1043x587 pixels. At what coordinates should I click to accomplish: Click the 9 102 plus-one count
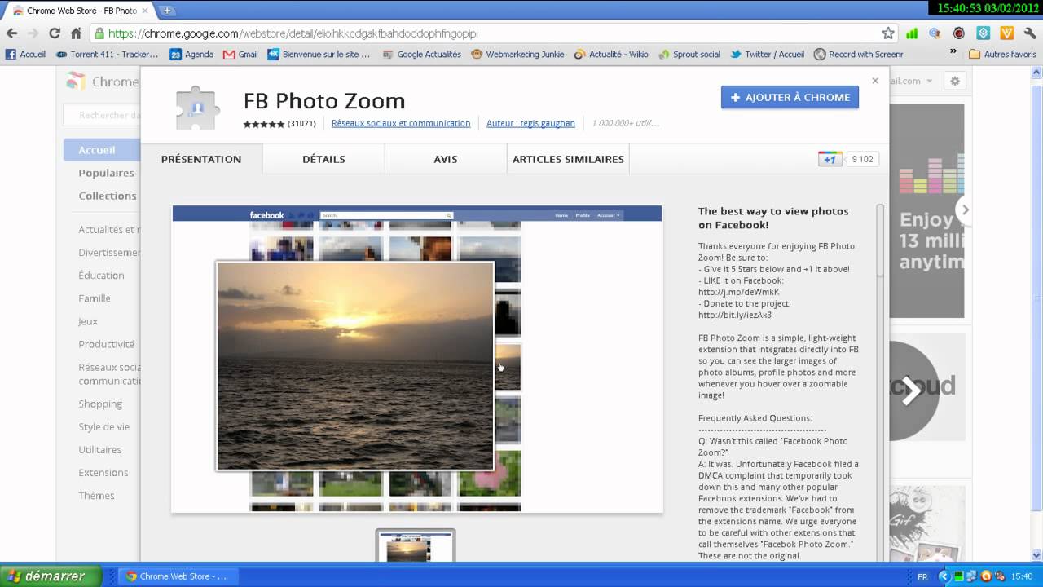coord(862,159)
